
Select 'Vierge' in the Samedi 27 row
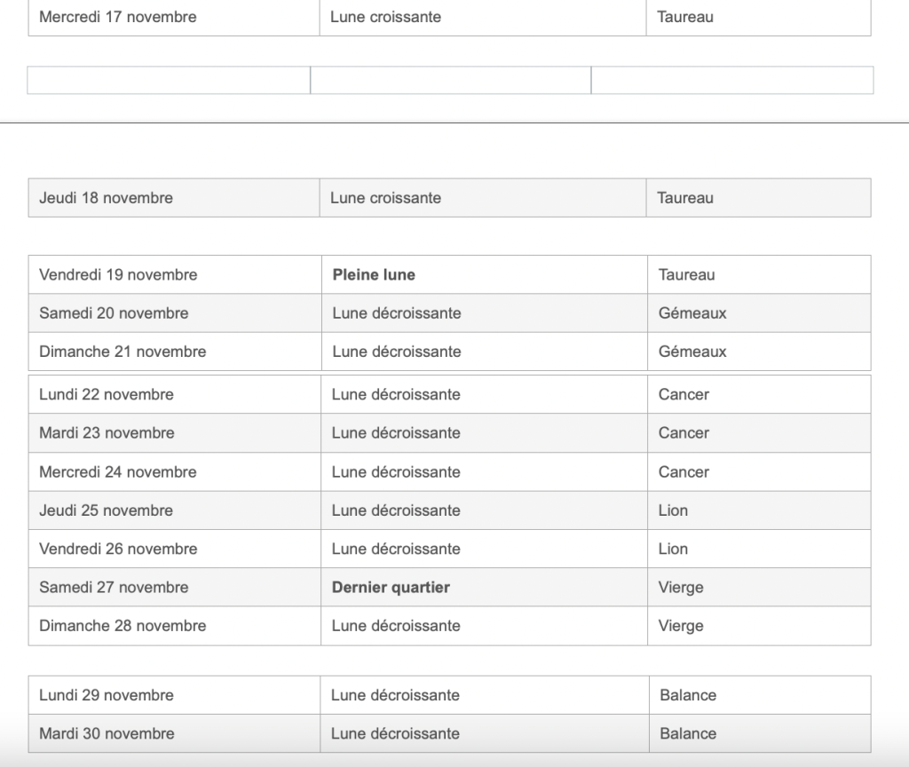681,588
